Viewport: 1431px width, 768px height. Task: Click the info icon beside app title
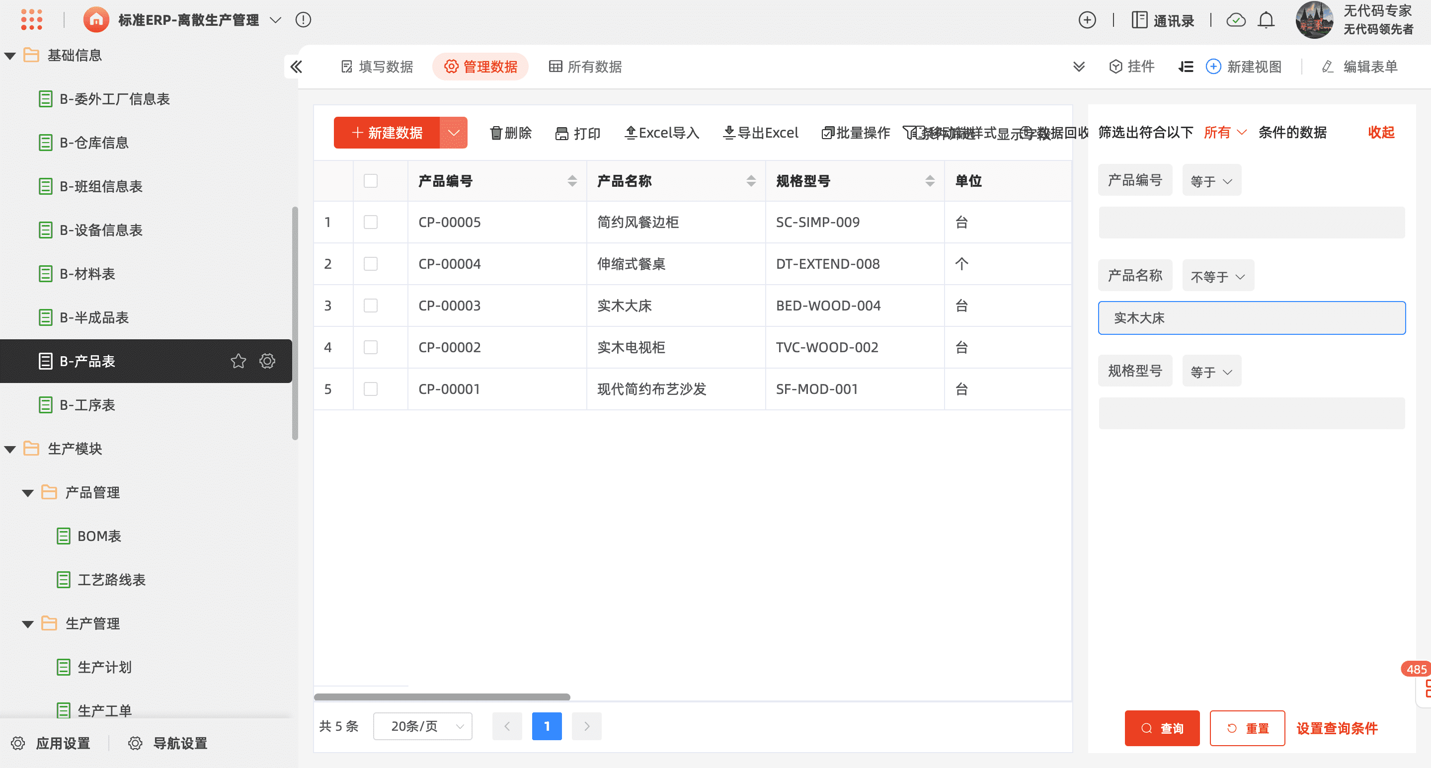click(303, 20)
